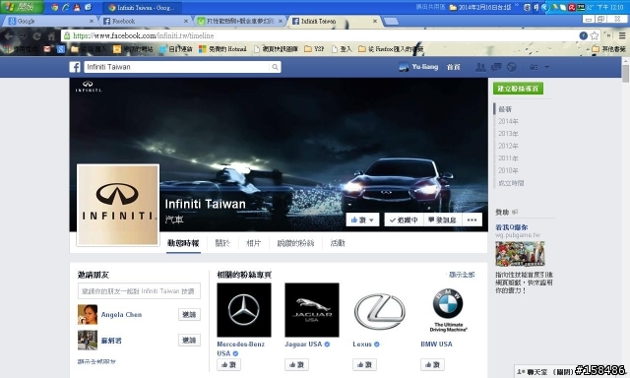Click the show all related pages link
Screen dimensions: 630x378
pyautogui.click(x=462, y=275)
